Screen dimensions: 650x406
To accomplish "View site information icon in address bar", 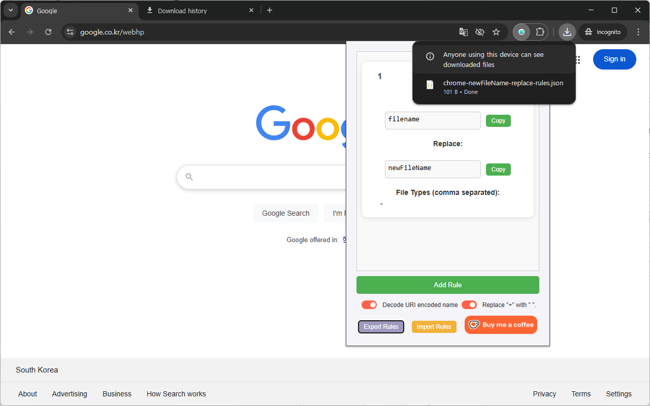I will click(71, 32).
